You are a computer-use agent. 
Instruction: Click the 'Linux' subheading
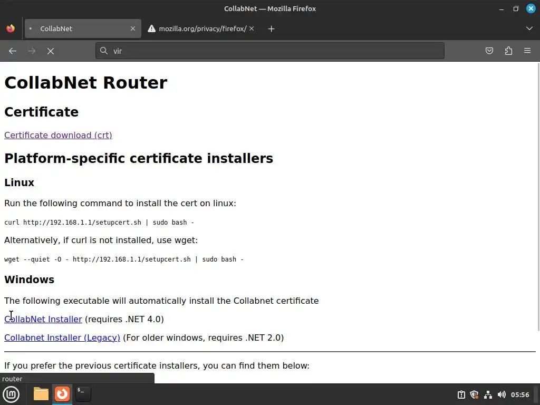pos(20,182)
